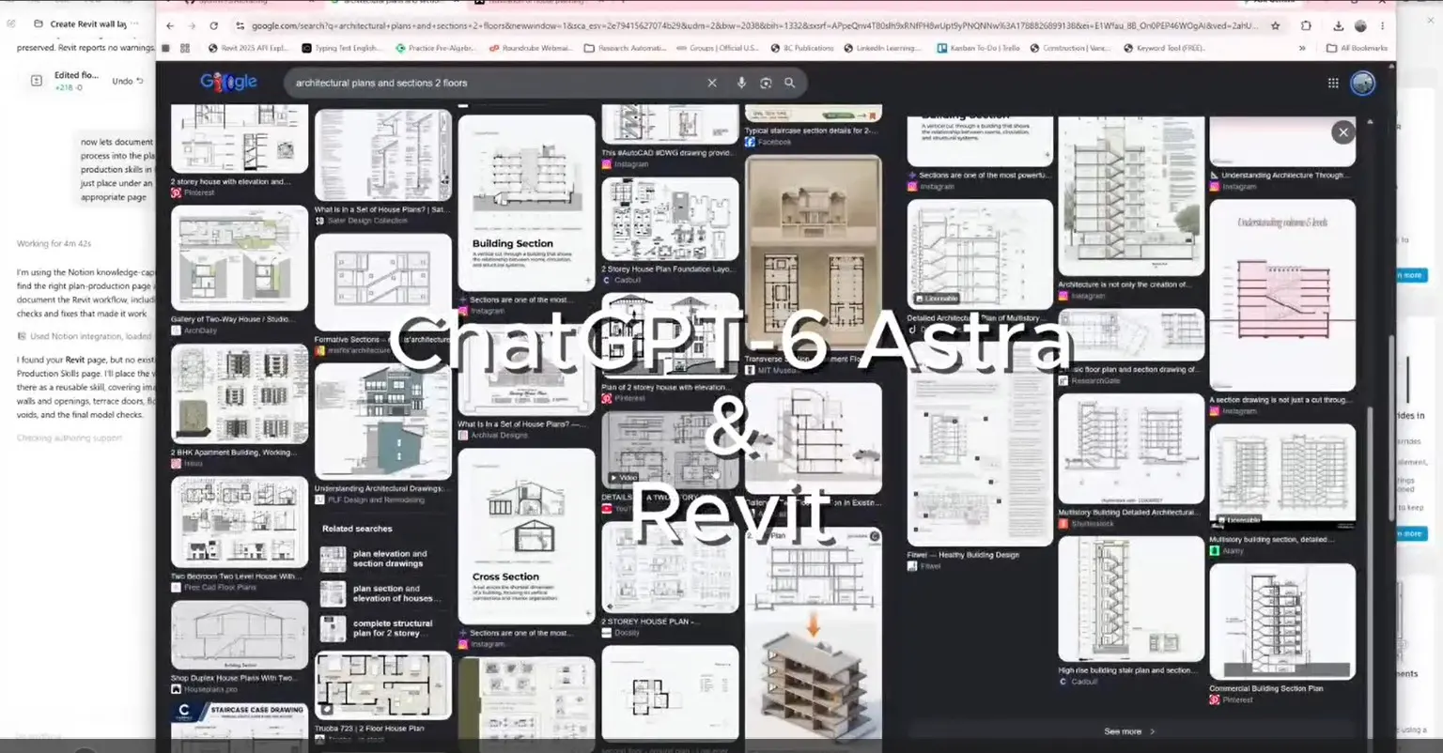This screenshot has width=1443, height=753.
Task: Click the browser forward arrow
Action: (x=192, y=25)
